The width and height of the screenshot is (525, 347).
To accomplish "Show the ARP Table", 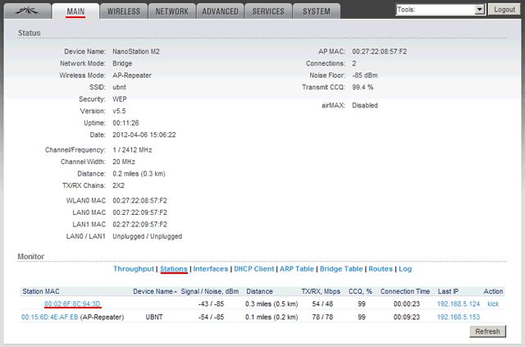I will [297, 269].
